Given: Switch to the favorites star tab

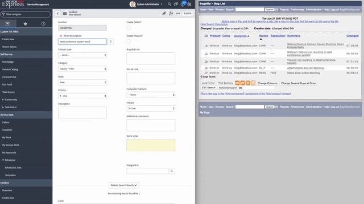Looking at the screenshot, I should pos(25,24).
